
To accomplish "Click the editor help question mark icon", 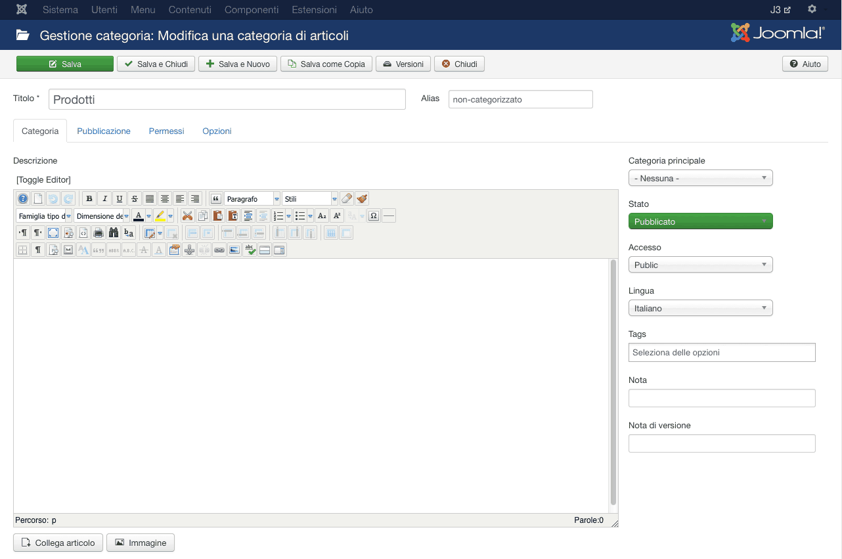I will click(x=23, y=198).
